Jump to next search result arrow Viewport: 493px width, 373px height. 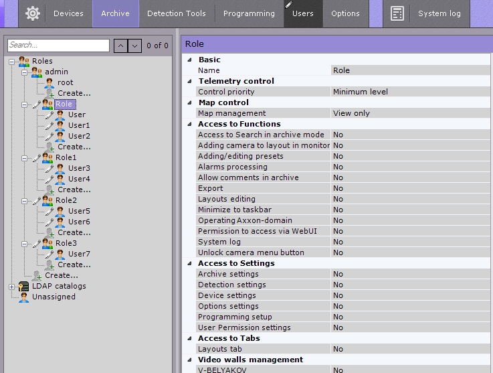pos(135,46)
